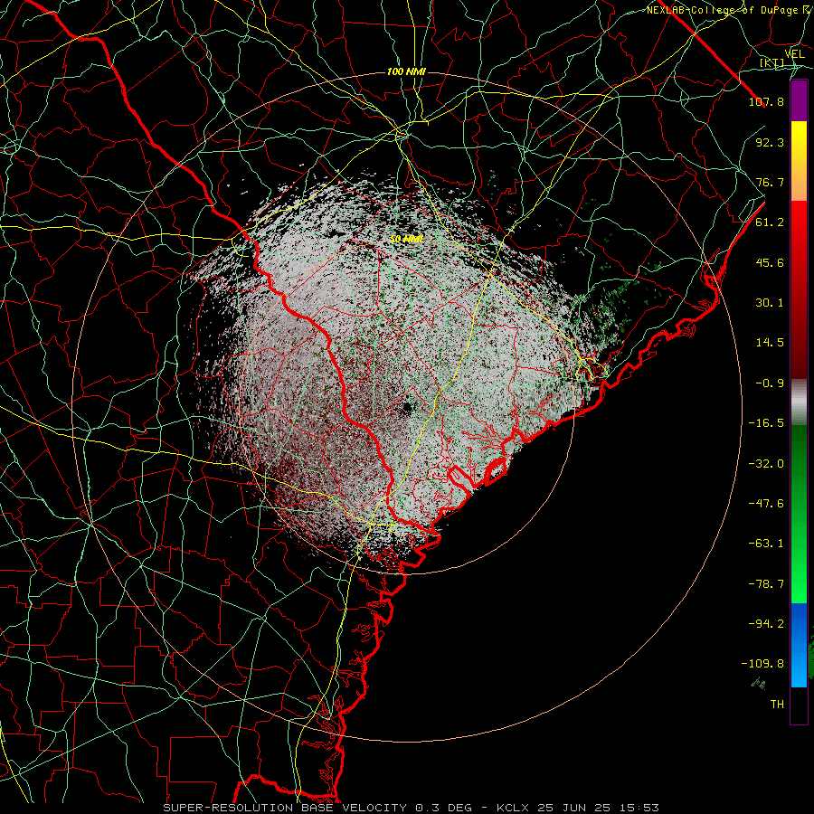Click the green segment of the color bar
The height and width of the screenshot is (814, 814).
(x=799, y=514)
